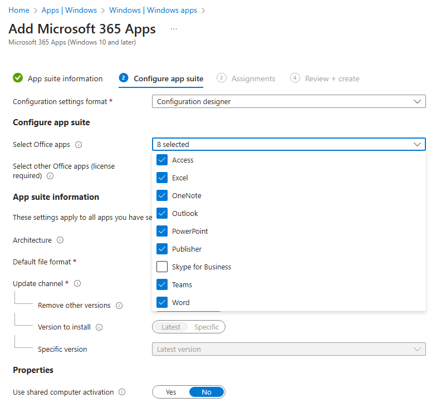
Task: Click the shared computer activation info icon
Action: (x=122, y=392)
